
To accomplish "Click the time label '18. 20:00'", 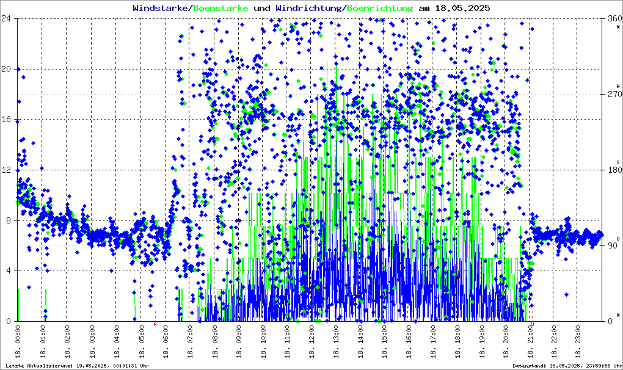I will (506, 341).
